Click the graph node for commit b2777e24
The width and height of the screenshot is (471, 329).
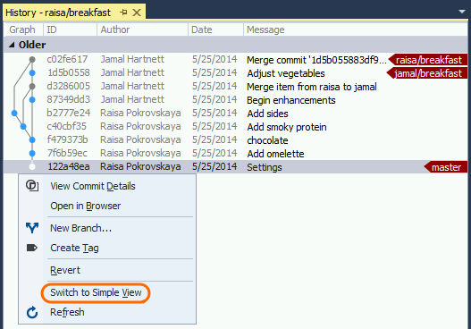click(x=14, y=113)
